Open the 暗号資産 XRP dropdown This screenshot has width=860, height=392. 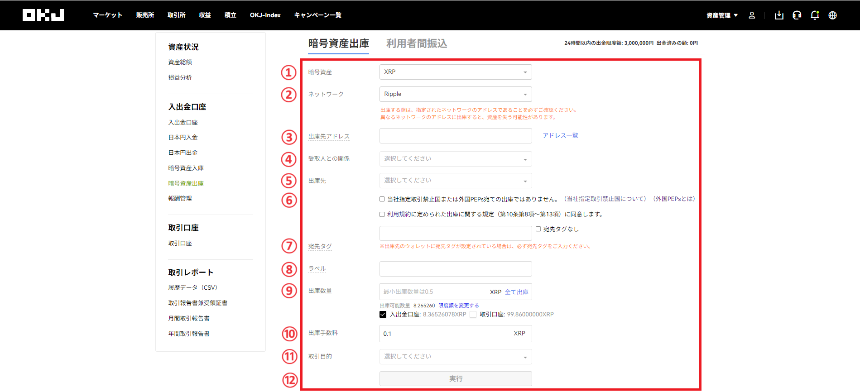[455, 72]
